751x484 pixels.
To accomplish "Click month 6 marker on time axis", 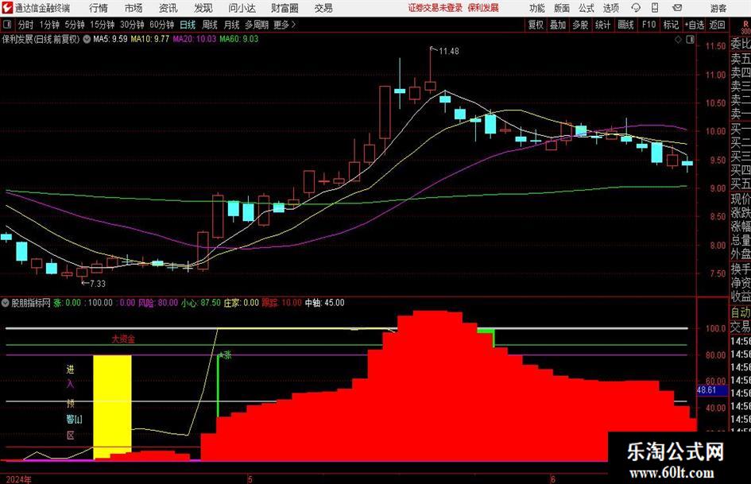I will click(x=552, y=479).
